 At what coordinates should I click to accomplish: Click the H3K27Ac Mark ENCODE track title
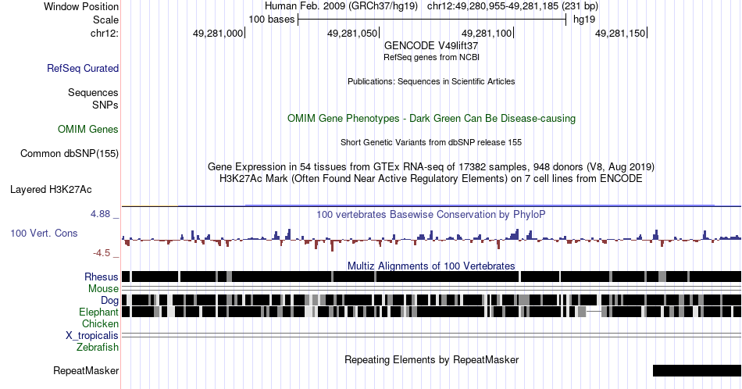pos(431,178)
